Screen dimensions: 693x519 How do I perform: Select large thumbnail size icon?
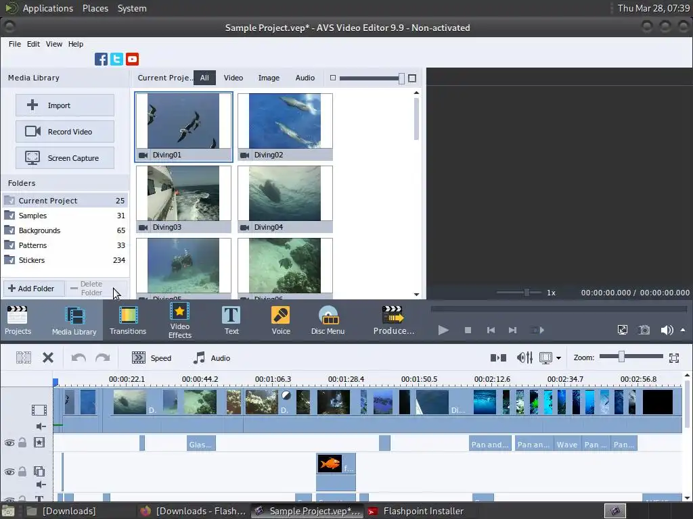click(x=412, y=78)
